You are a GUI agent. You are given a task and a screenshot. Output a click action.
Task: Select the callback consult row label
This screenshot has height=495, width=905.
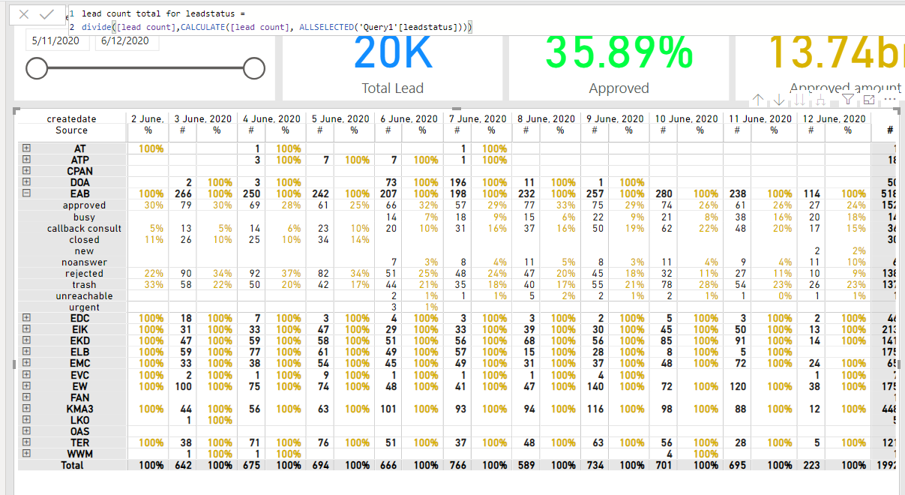[x=84, y=228]
